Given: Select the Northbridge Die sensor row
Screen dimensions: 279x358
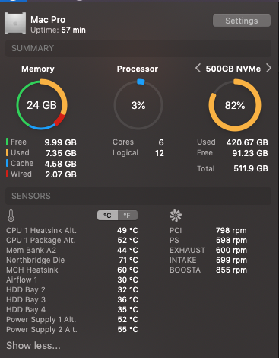Looking at the screenshot, I should pyautogui.click(x=72, y=260).
